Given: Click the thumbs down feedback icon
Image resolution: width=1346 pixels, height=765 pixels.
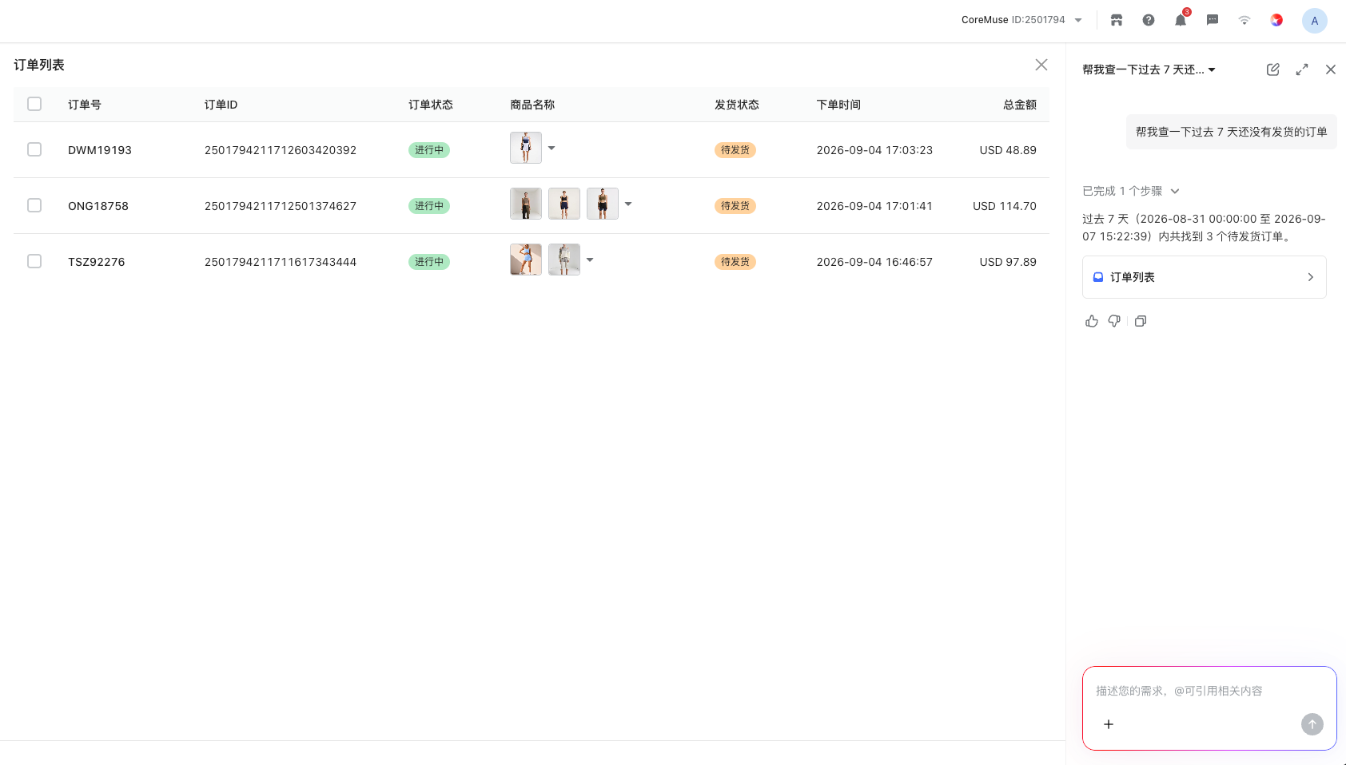Looking at the screenshot, I should (x=1114, y=321).
